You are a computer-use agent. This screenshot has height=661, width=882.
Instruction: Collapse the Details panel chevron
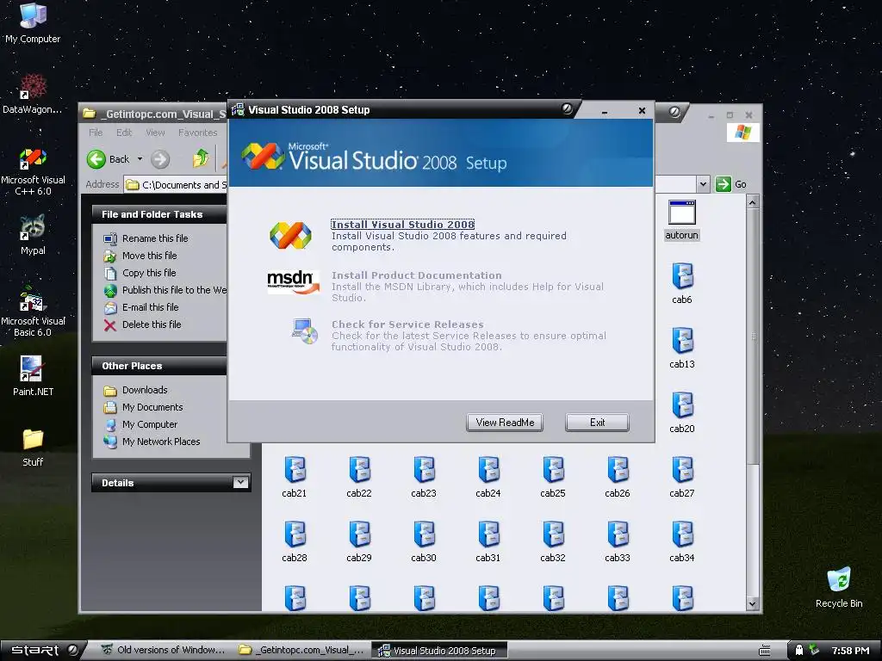coord(241,482)
